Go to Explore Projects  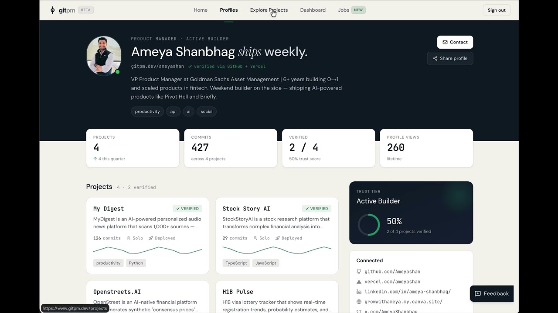pyautogui.click(x=269, y=10)
